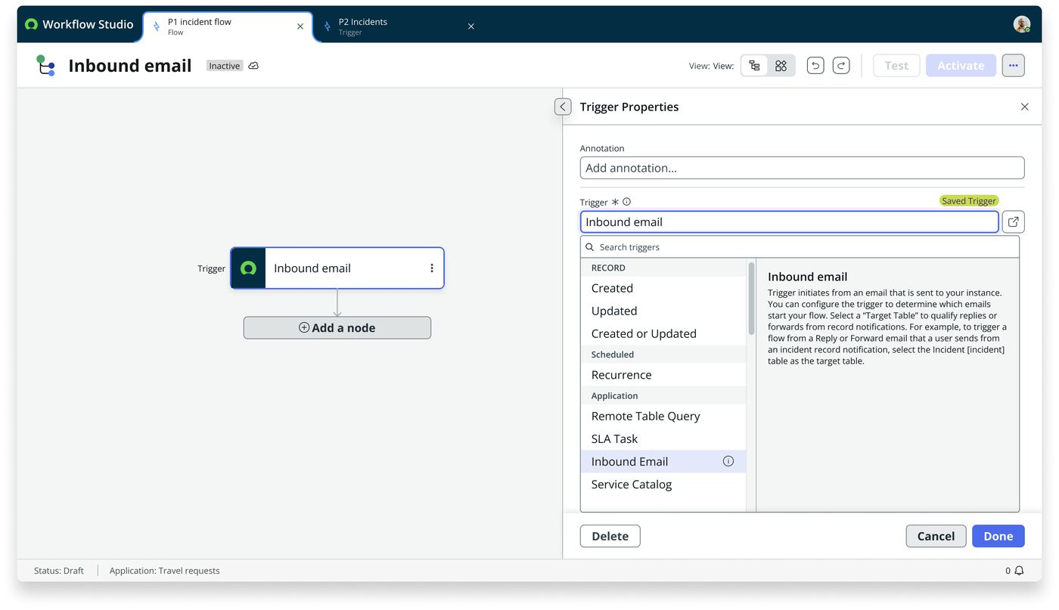Click the info icon beside Inbound Email
The height and width of the screenshot is (610, 1059).
click(x=728, y=461)
